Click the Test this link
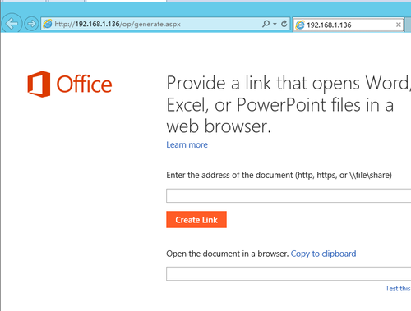Viewport: 411px width, 311px height. pyautogui.click(x=398, y=288)
